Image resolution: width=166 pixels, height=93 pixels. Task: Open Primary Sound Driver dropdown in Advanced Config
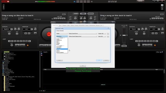tap(83, 34)
